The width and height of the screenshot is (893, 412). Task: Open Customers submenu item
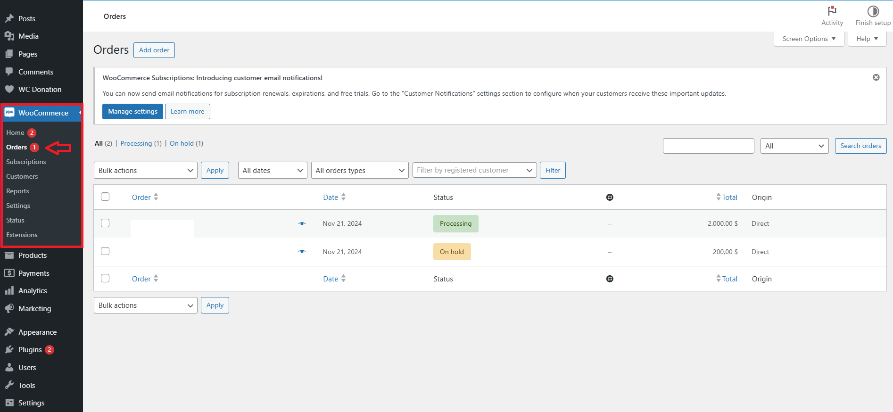(x=22, y=176)
